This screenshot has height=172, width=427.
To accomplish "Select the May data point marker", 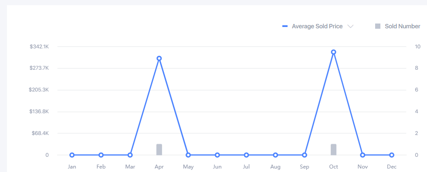I will 188,155.
